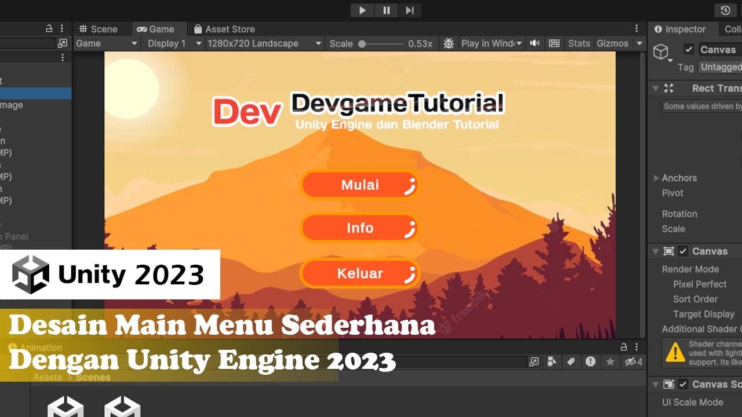742x417 pixels.
Task: Toggle the Gizmos button
Action: pos(613,43)
